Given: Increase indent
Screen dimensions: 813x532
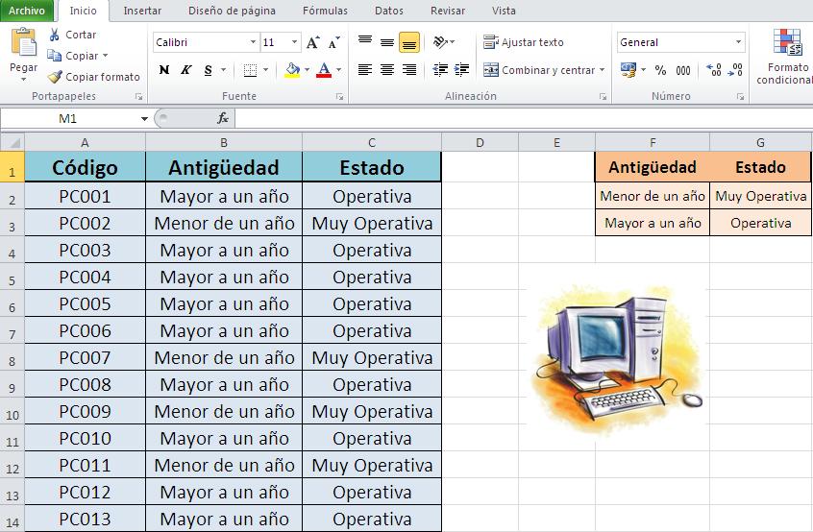Looking at the screenshot, I should click(x=461, y=70).
